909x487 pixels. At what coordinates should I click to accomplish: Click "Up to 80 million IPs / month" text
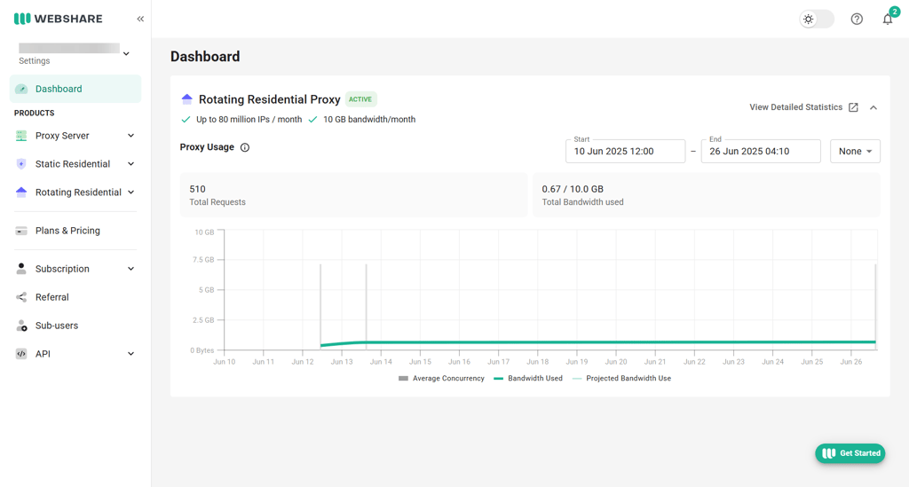coord(249,119)
